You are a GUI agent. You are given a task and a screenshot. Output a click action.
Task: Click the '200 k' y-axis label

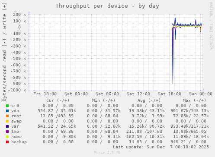pos(19,15)
